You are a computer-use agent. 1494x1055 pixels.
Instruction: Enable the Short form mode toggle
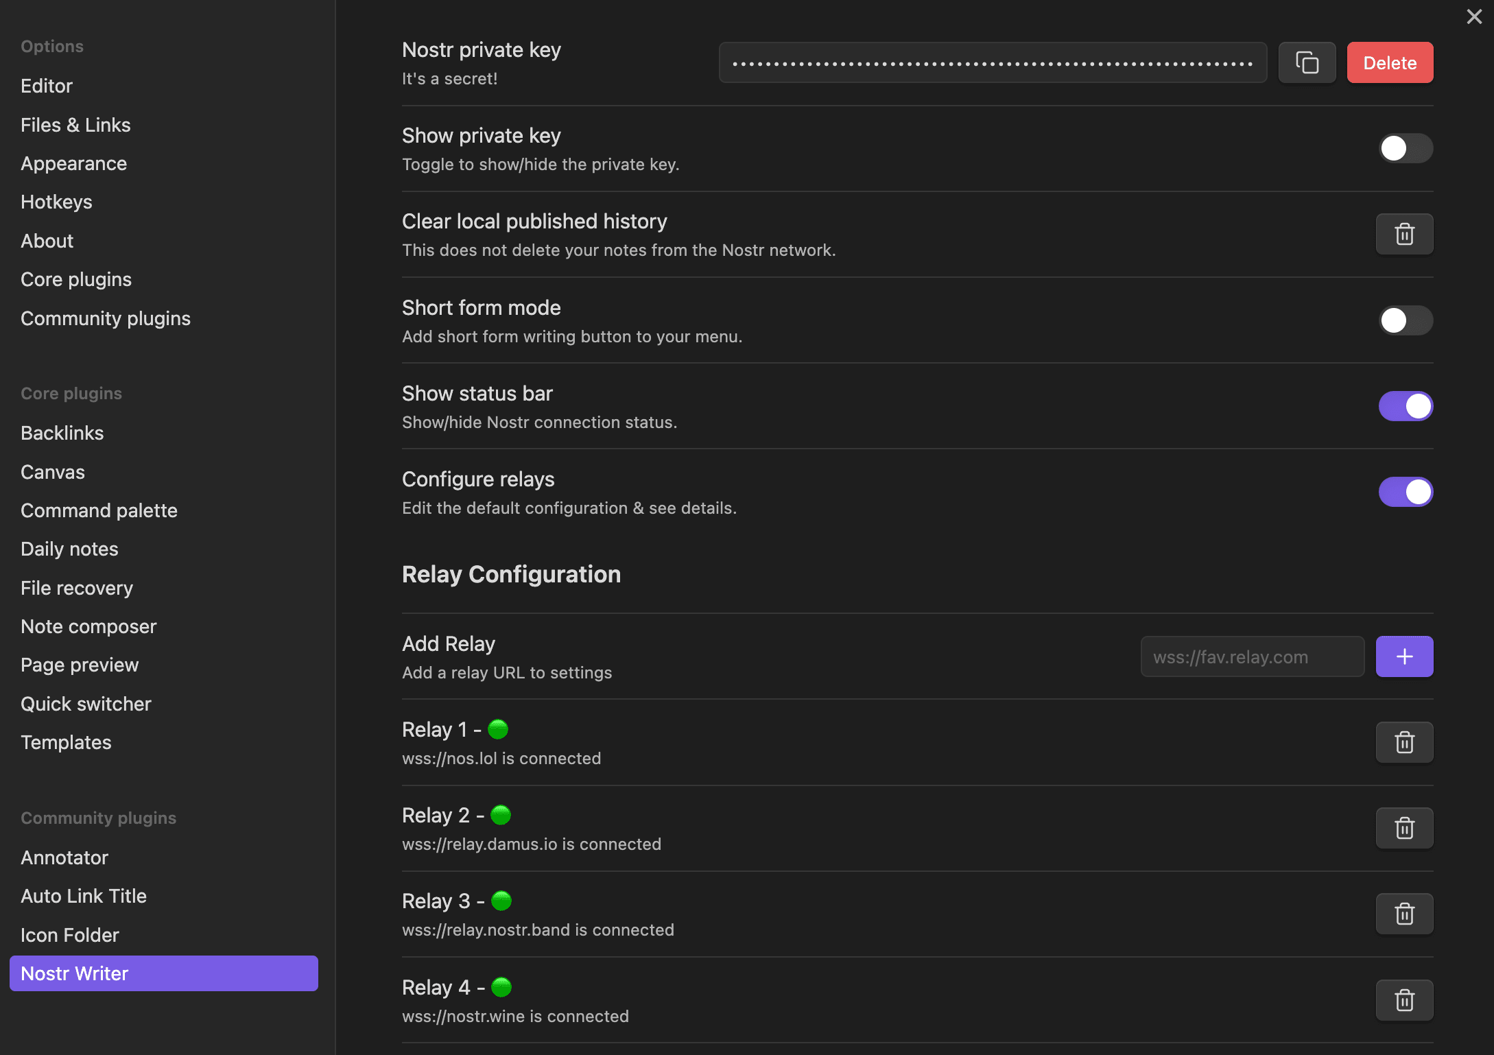point(1406,320)
